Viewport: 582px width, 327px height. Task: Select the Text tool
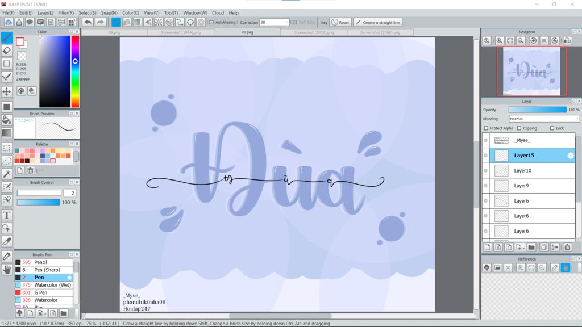pyautogui.click(x=7, y=215)
